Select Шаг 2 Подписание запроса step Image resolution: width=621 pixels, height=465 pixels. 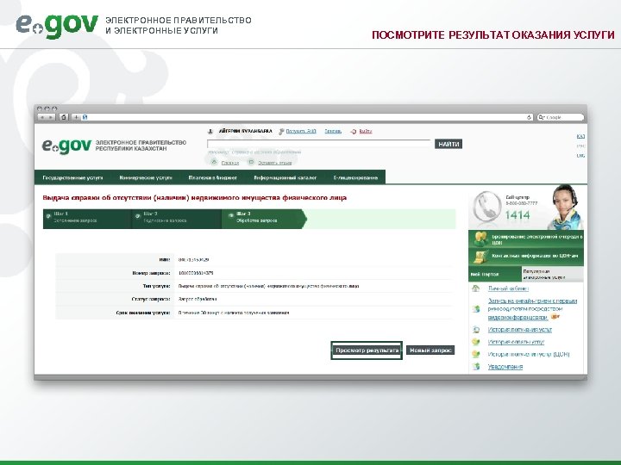click(177, 219)
